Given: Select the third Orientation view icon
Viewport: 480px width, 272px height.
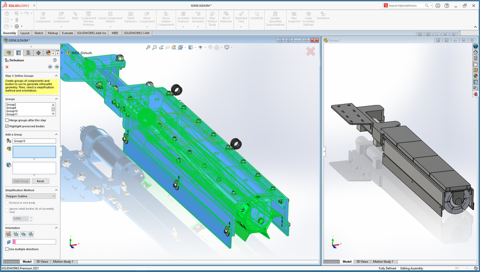Looking at the screenshot, I should point(23,234).
